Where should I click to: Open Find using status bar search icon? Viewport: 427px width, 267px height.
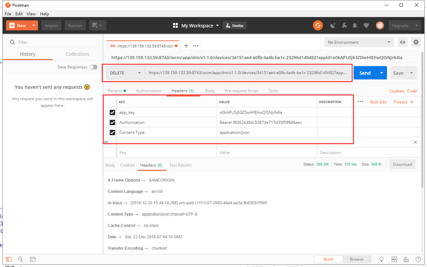(20, 259)
